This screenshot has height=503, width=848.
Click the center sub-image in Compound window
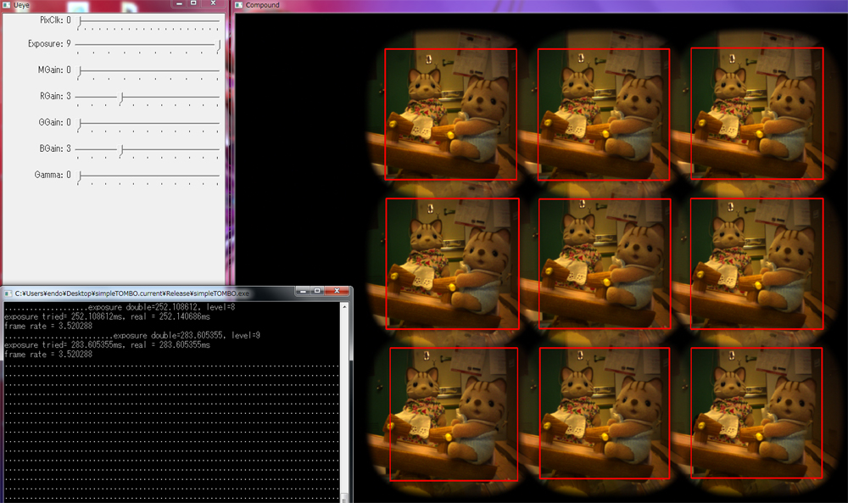click(x=605, y=264)
